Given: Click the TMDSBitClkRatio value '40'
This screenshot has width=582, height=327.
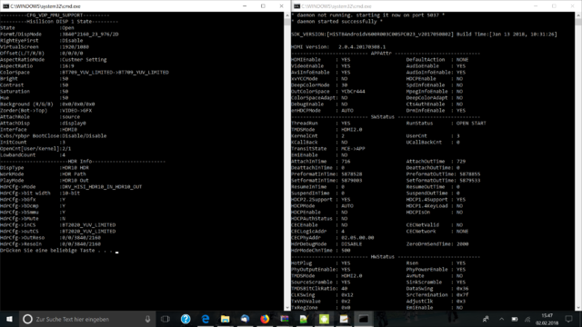Looking at the screenshot, I should [x=345, y=289].
